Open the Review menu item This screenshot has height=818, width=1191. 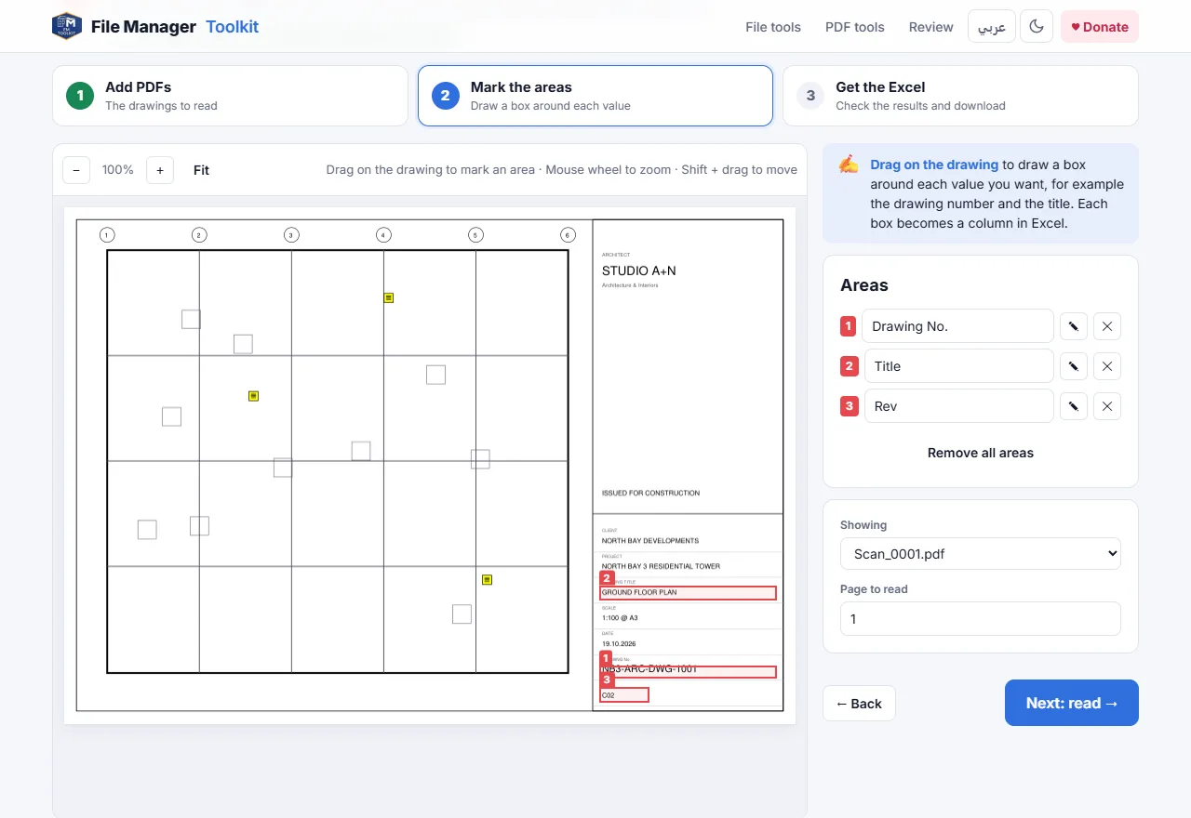click(931, 27)
